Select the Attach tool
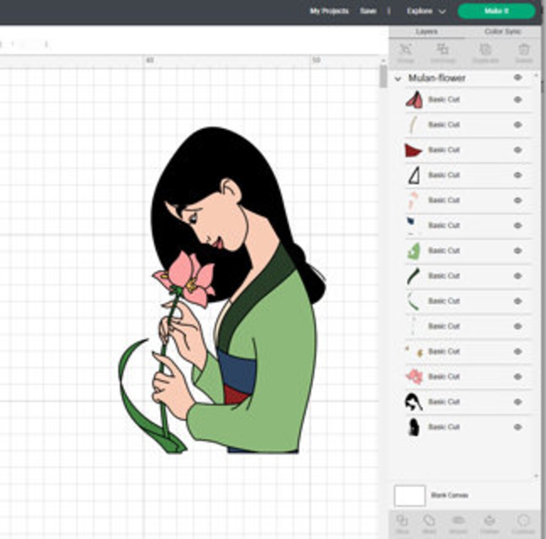Image resolution: width=546 pixels, height=539 pixels. click(x=458, y=522)
